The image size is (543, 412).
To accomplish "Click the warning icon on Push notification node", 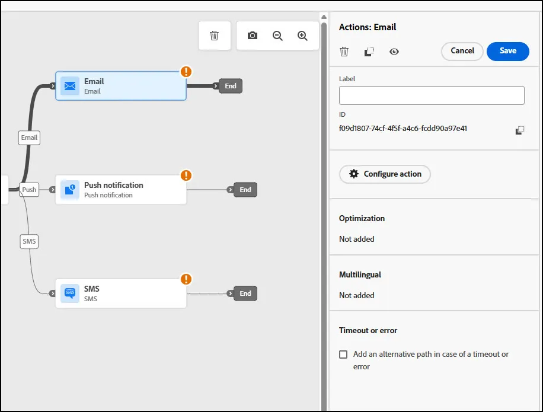I will tap(186, 175).
